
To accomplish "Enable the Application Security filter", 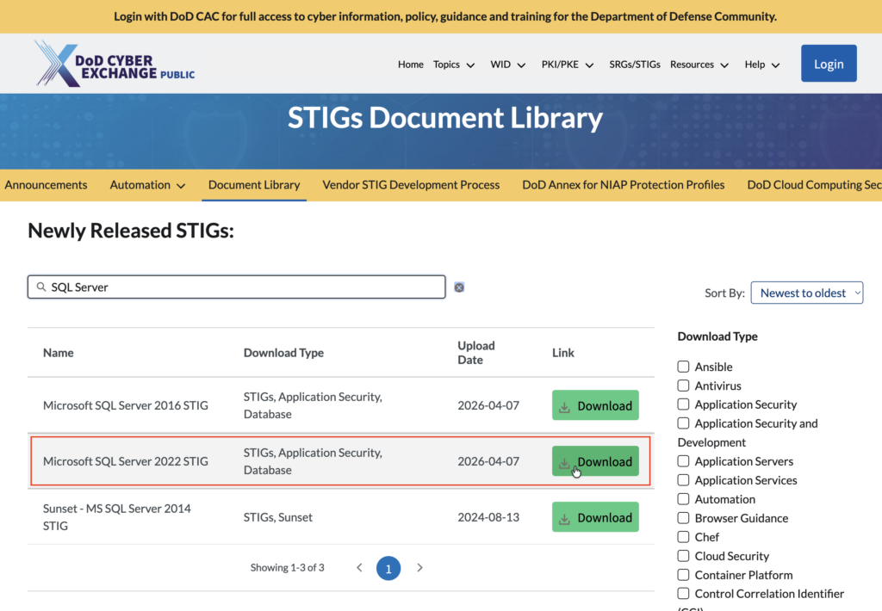I will tap(683, 404).
